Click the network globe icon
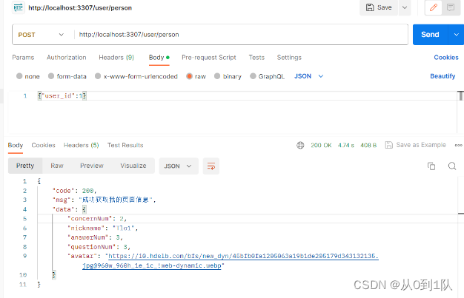This screenshot has width=464, height=298. 300,145
